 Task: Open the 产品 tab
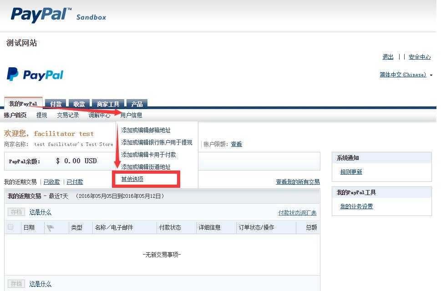137,104
